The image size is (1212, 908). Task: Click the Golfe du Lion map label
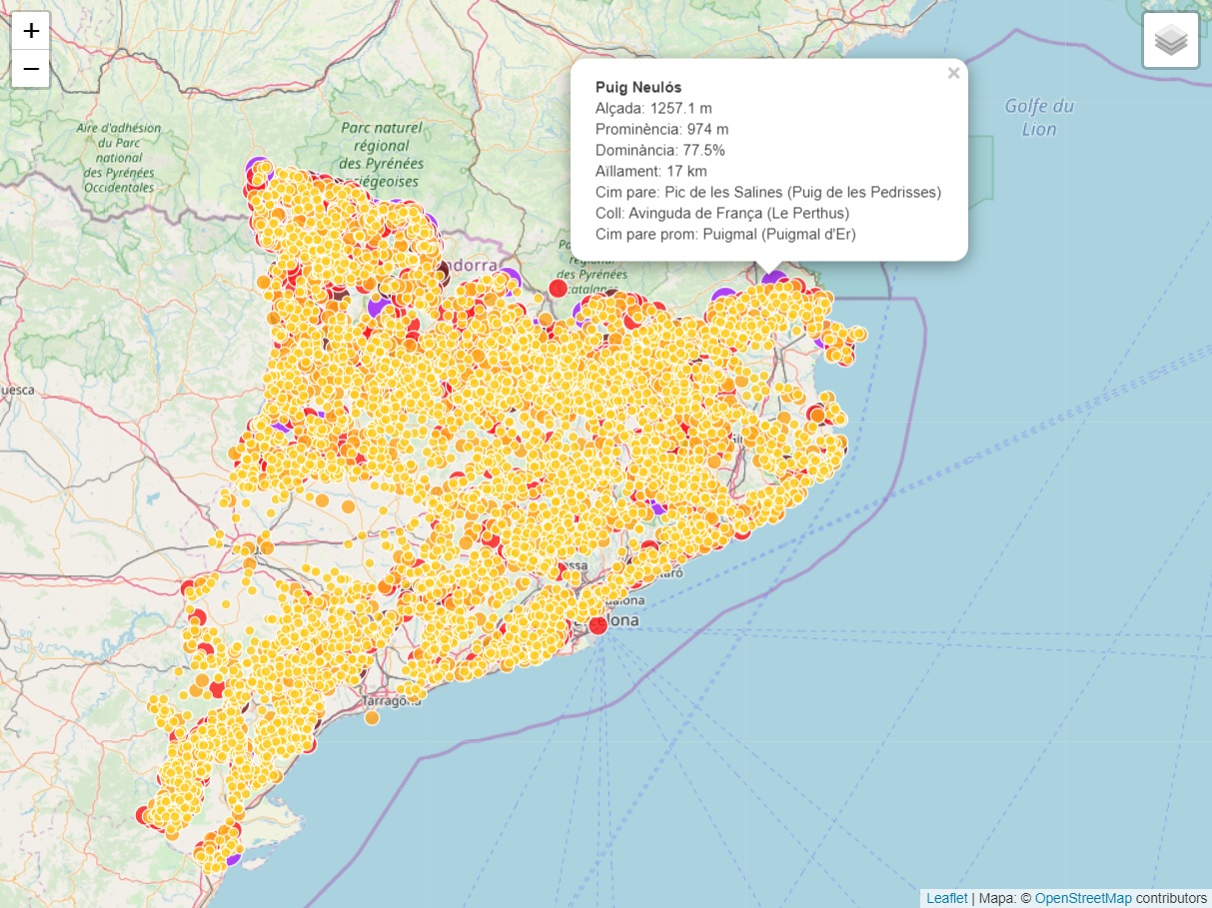click(1039, 117)
